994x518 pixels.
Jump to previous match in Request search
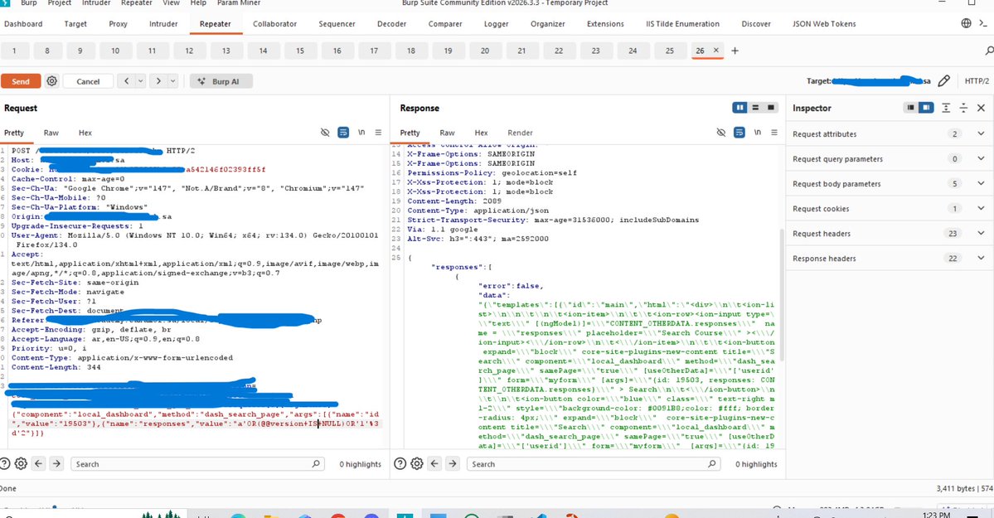tap(39, 463)
